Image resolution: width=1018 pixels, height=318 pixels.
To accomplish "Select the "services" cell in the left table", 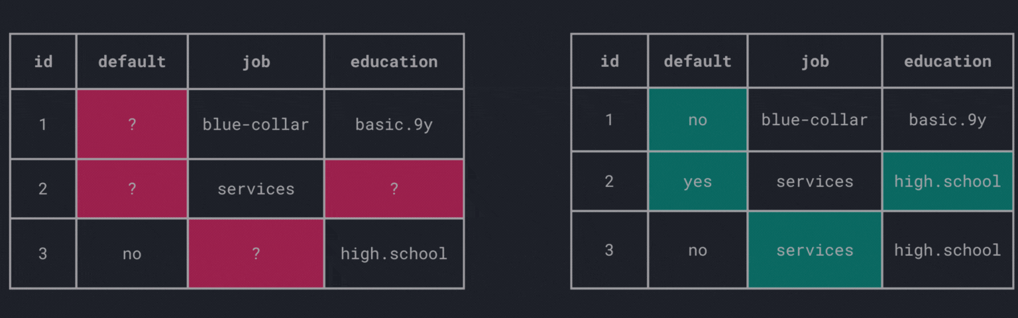I will 256,189.
